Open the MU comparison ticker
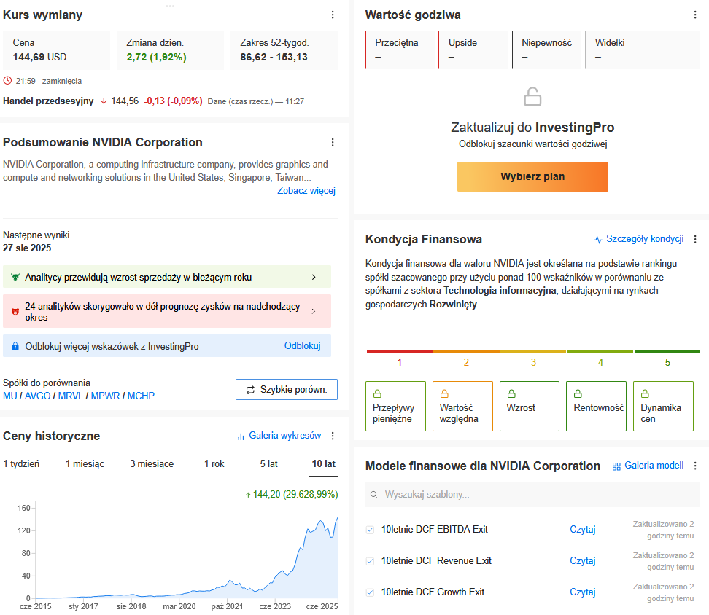Screen dimensions: 709x615 (x=10, y=396)
